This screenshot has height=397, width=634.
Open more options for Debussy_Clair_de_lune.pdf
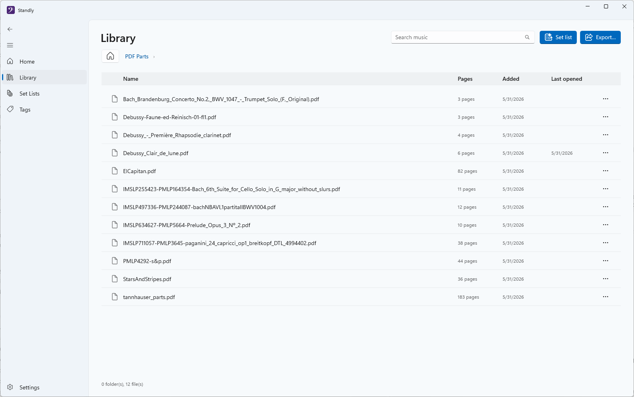pos(606,153)
